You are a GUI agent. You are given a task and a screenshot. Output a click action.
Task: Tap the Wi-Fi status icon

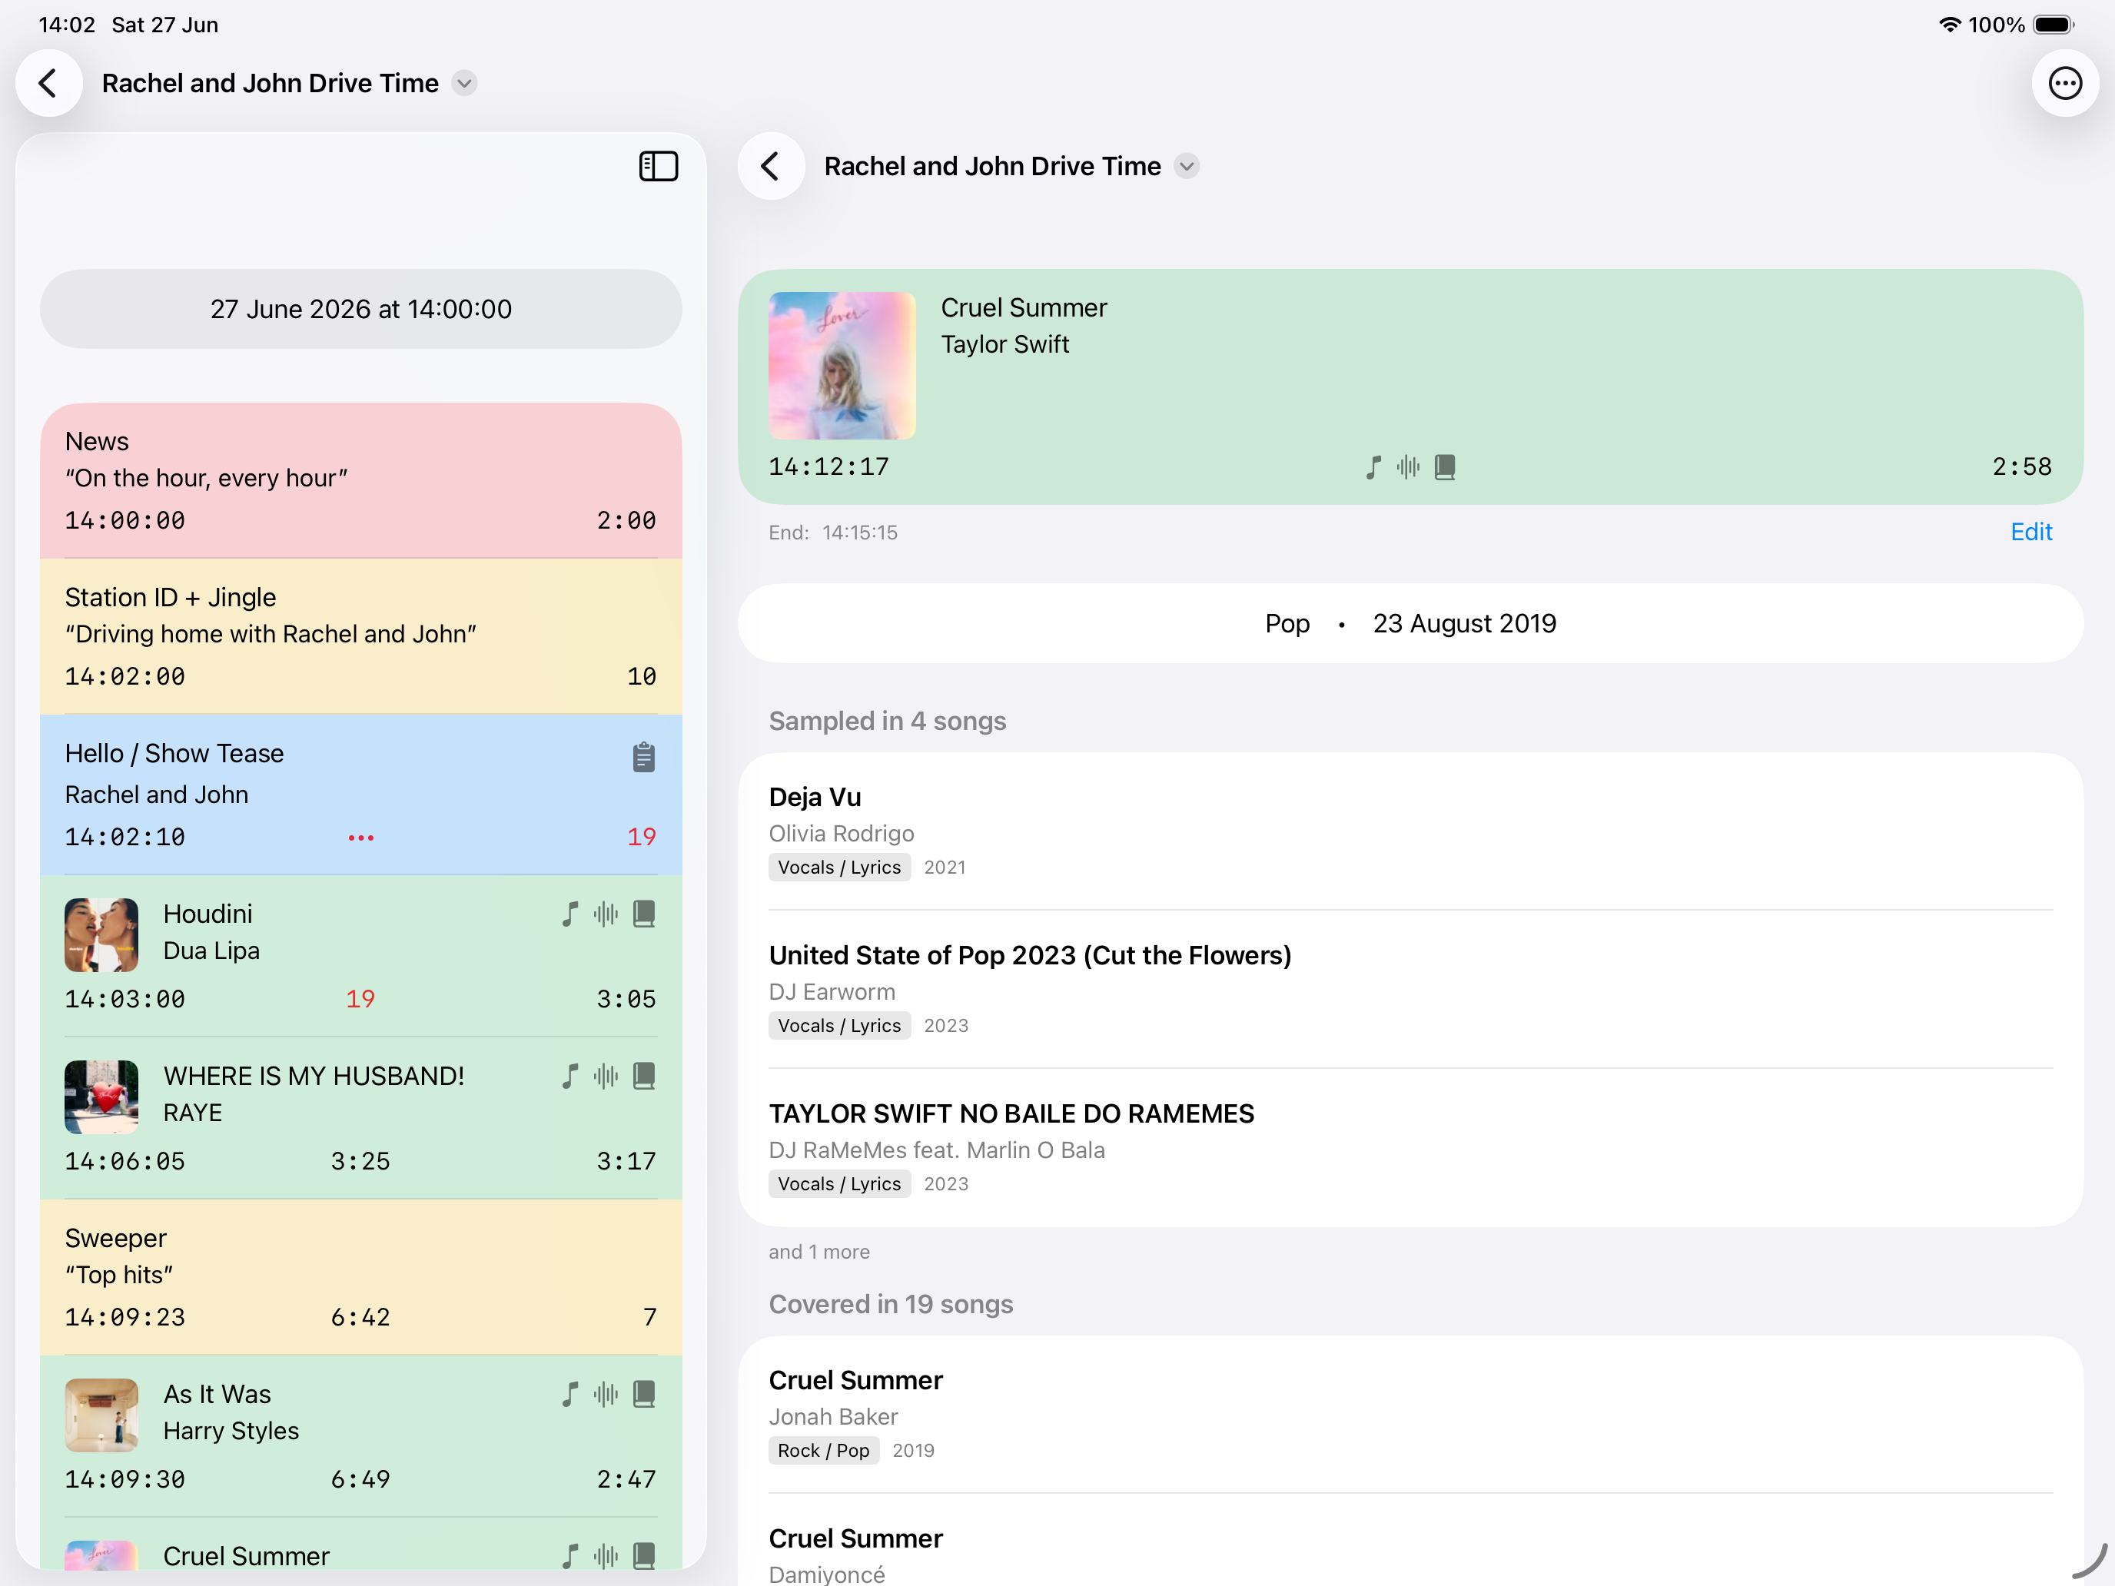[1950, 25]
